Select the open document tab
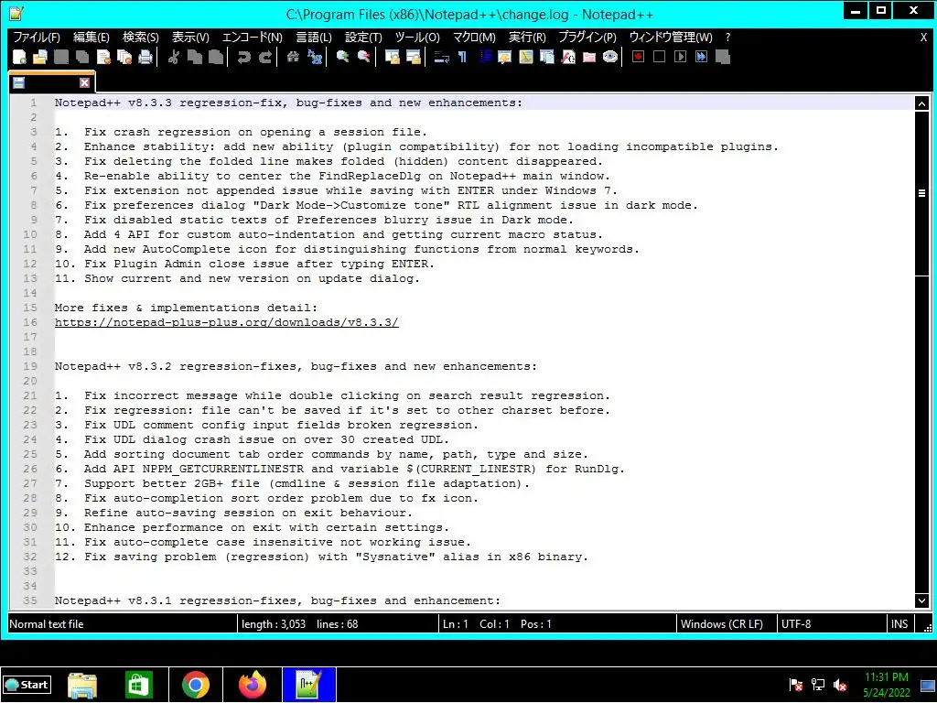This screenshot has width=937, height=703. click(51, 83)
